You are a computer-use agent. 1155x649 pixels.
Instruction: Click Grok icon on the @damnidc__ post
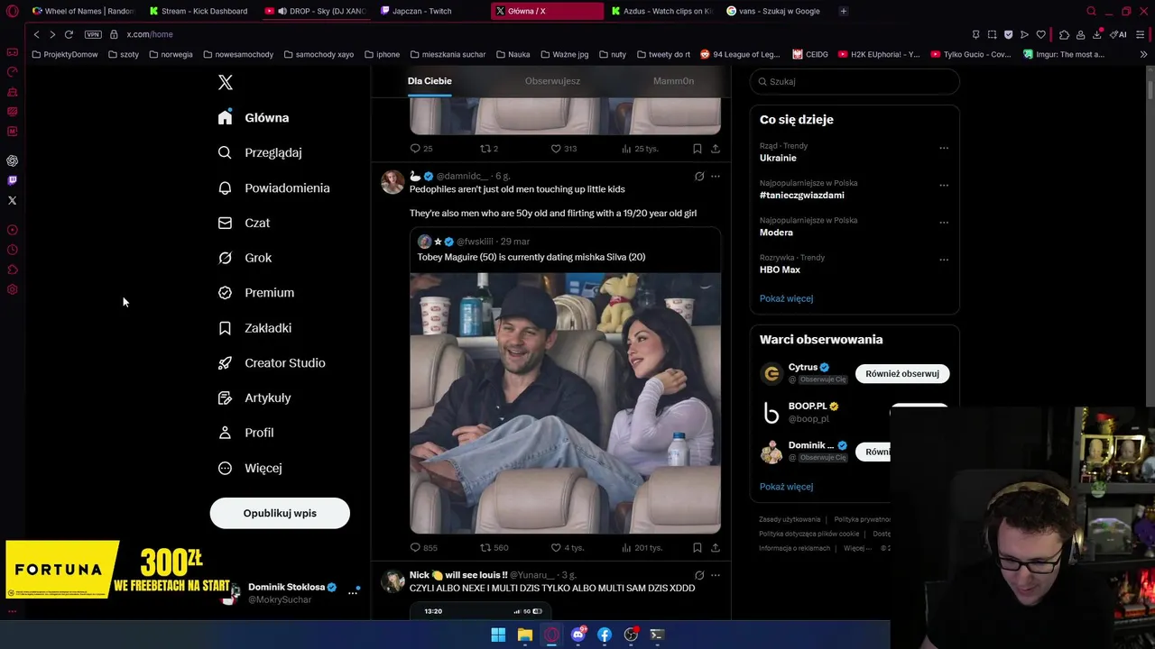pyautogui.click(x=699, y=177)
